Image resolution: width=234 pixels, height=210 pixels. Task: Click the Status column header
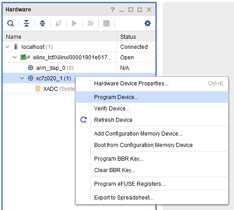point(136,37)
